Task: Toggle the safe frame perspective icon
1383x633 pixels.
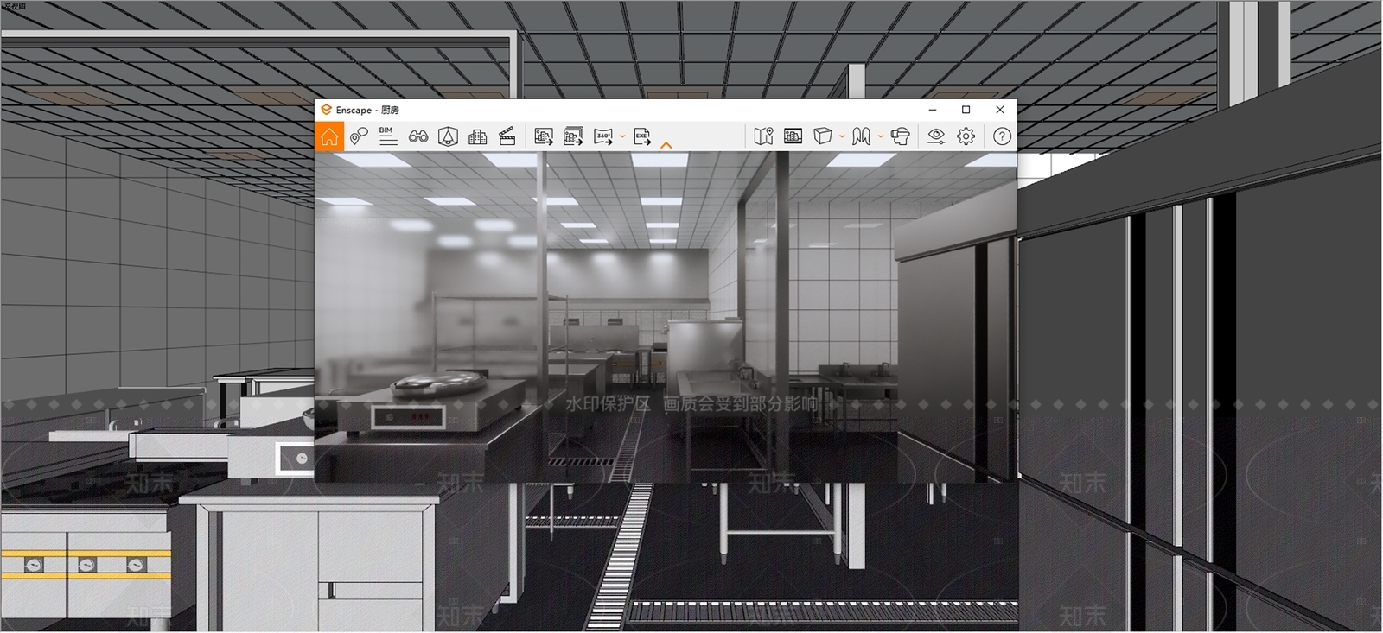Action: coord(448,136)
